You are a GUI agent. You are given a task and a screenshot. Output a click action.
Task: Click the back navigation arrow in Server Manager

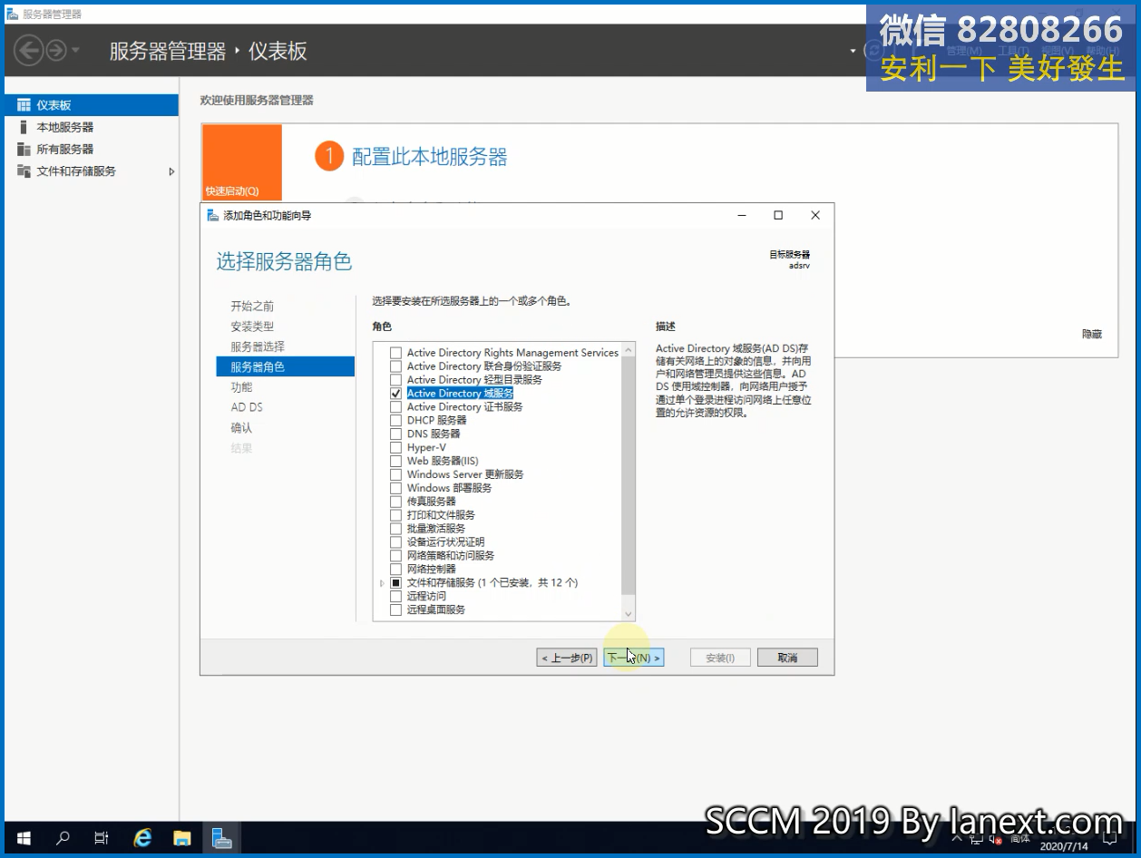[x=29, y=50]
